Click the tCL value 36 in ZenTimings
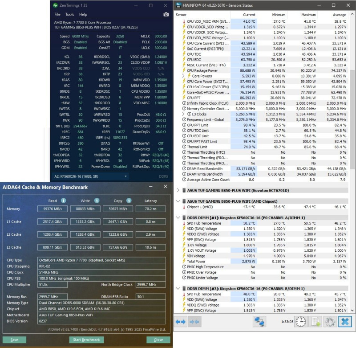 tap(81, 57)
